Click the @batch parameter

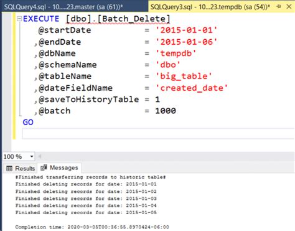point(54,111)
